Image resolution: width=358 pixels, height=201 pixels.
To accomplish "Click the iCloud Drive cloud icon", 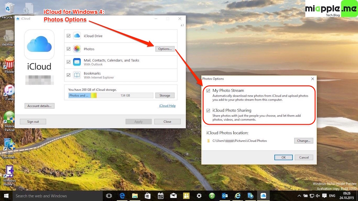I will [77, 36].
